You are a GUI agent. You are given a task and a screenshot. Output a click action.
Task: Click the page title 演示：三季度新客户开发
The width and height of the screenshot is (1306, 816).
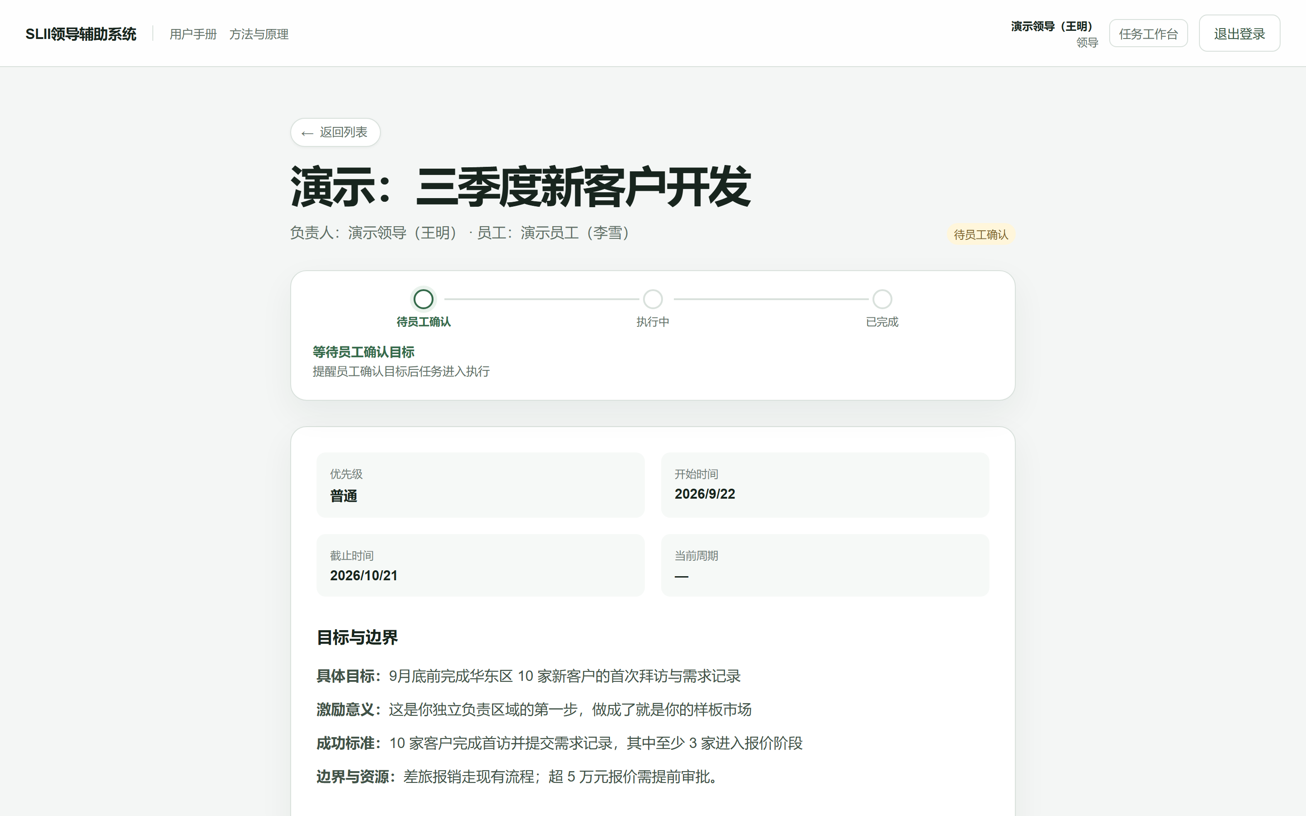pyautogui.click(x=520, y=187)
